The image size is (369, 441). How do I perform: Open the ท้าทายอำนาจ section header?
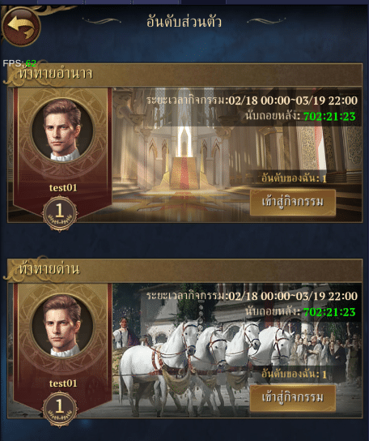click(x=184, y=75)
